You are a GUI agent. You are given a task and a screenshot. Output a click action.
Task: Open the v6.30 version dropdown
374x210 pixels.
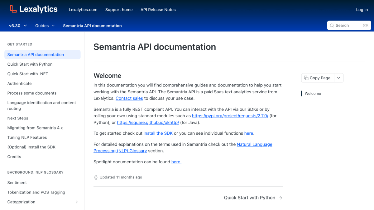18,26
